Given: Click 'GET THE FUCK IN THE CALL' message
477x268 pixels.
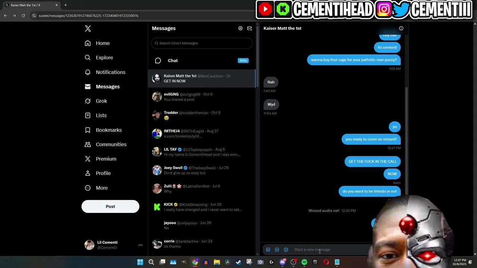Looking at the screenshot, I should [373, 162].
